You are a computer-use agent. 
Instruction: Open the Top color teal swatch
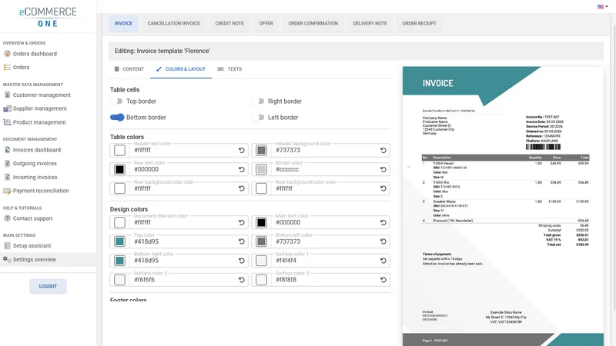[119, 241]
